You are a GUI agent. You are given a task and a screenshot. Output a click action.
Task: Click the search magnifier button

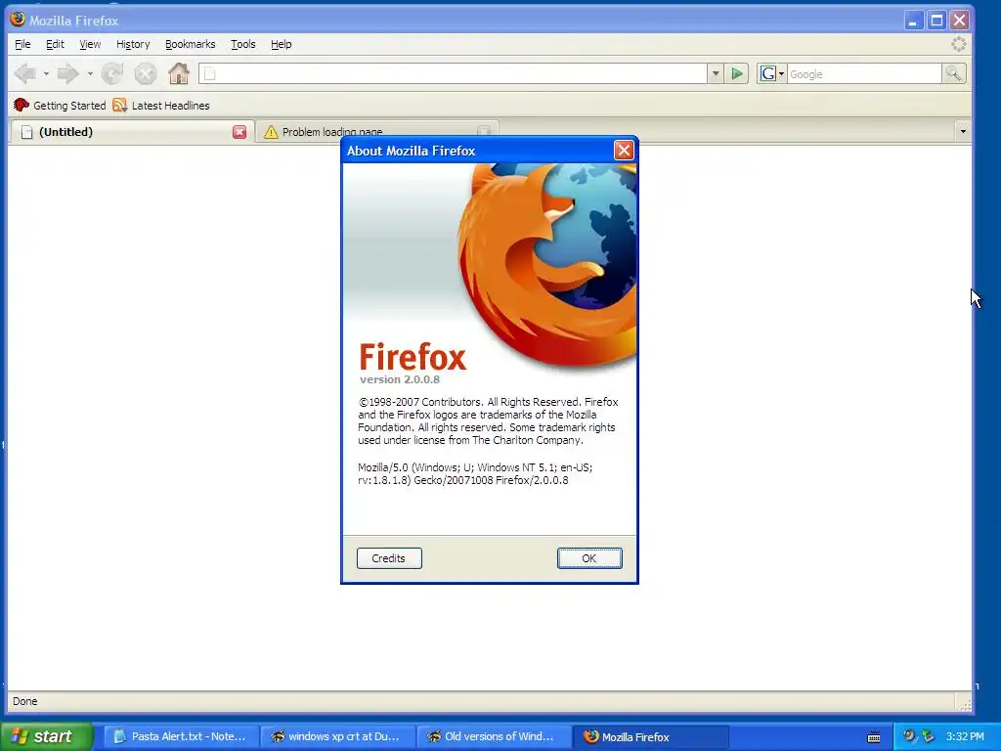click(x=954, y=74)
